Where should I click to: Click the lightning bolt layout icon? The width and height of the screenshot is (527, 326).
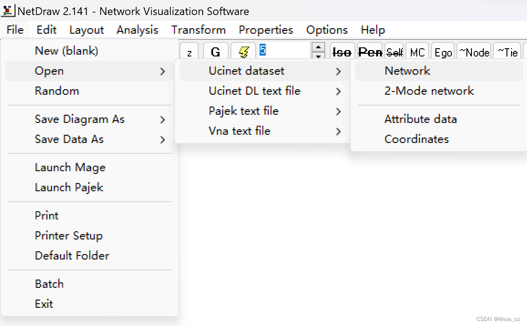click(244, 52)
